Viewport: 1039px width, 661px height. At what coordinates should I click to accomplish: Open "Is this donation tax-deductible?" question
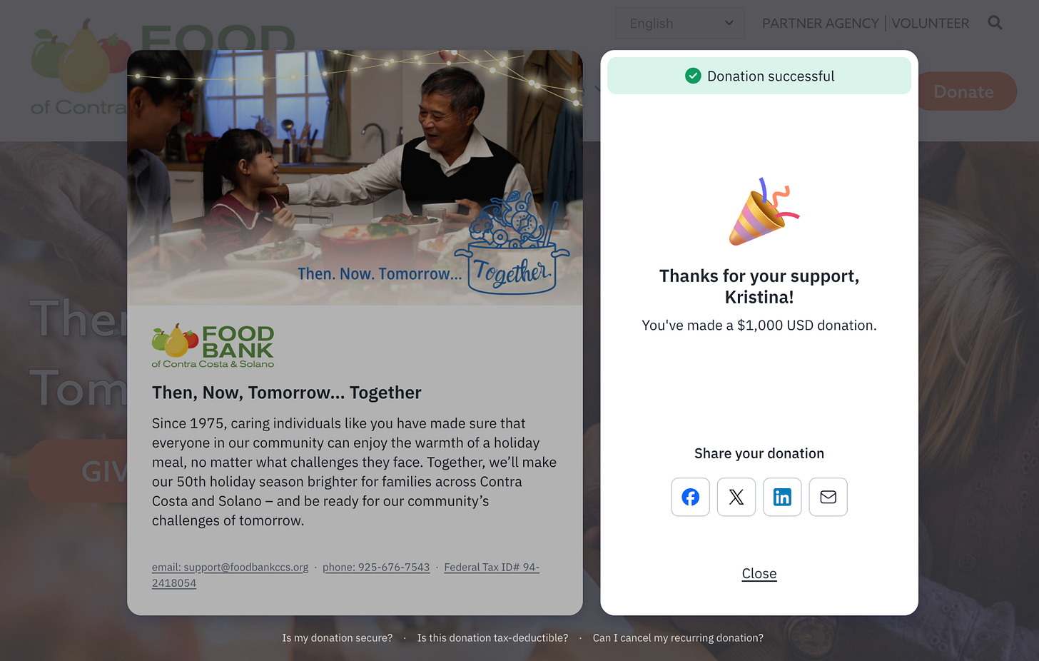[x=492, y=637]
